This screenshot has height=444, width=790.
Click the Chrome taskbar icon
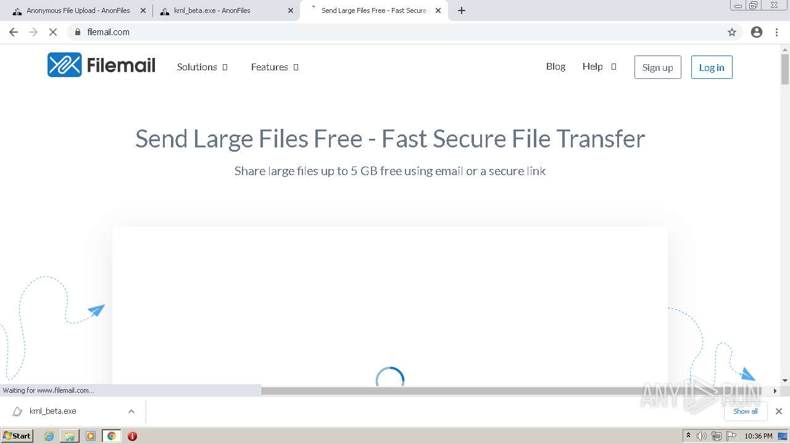(x=111, y=436)
